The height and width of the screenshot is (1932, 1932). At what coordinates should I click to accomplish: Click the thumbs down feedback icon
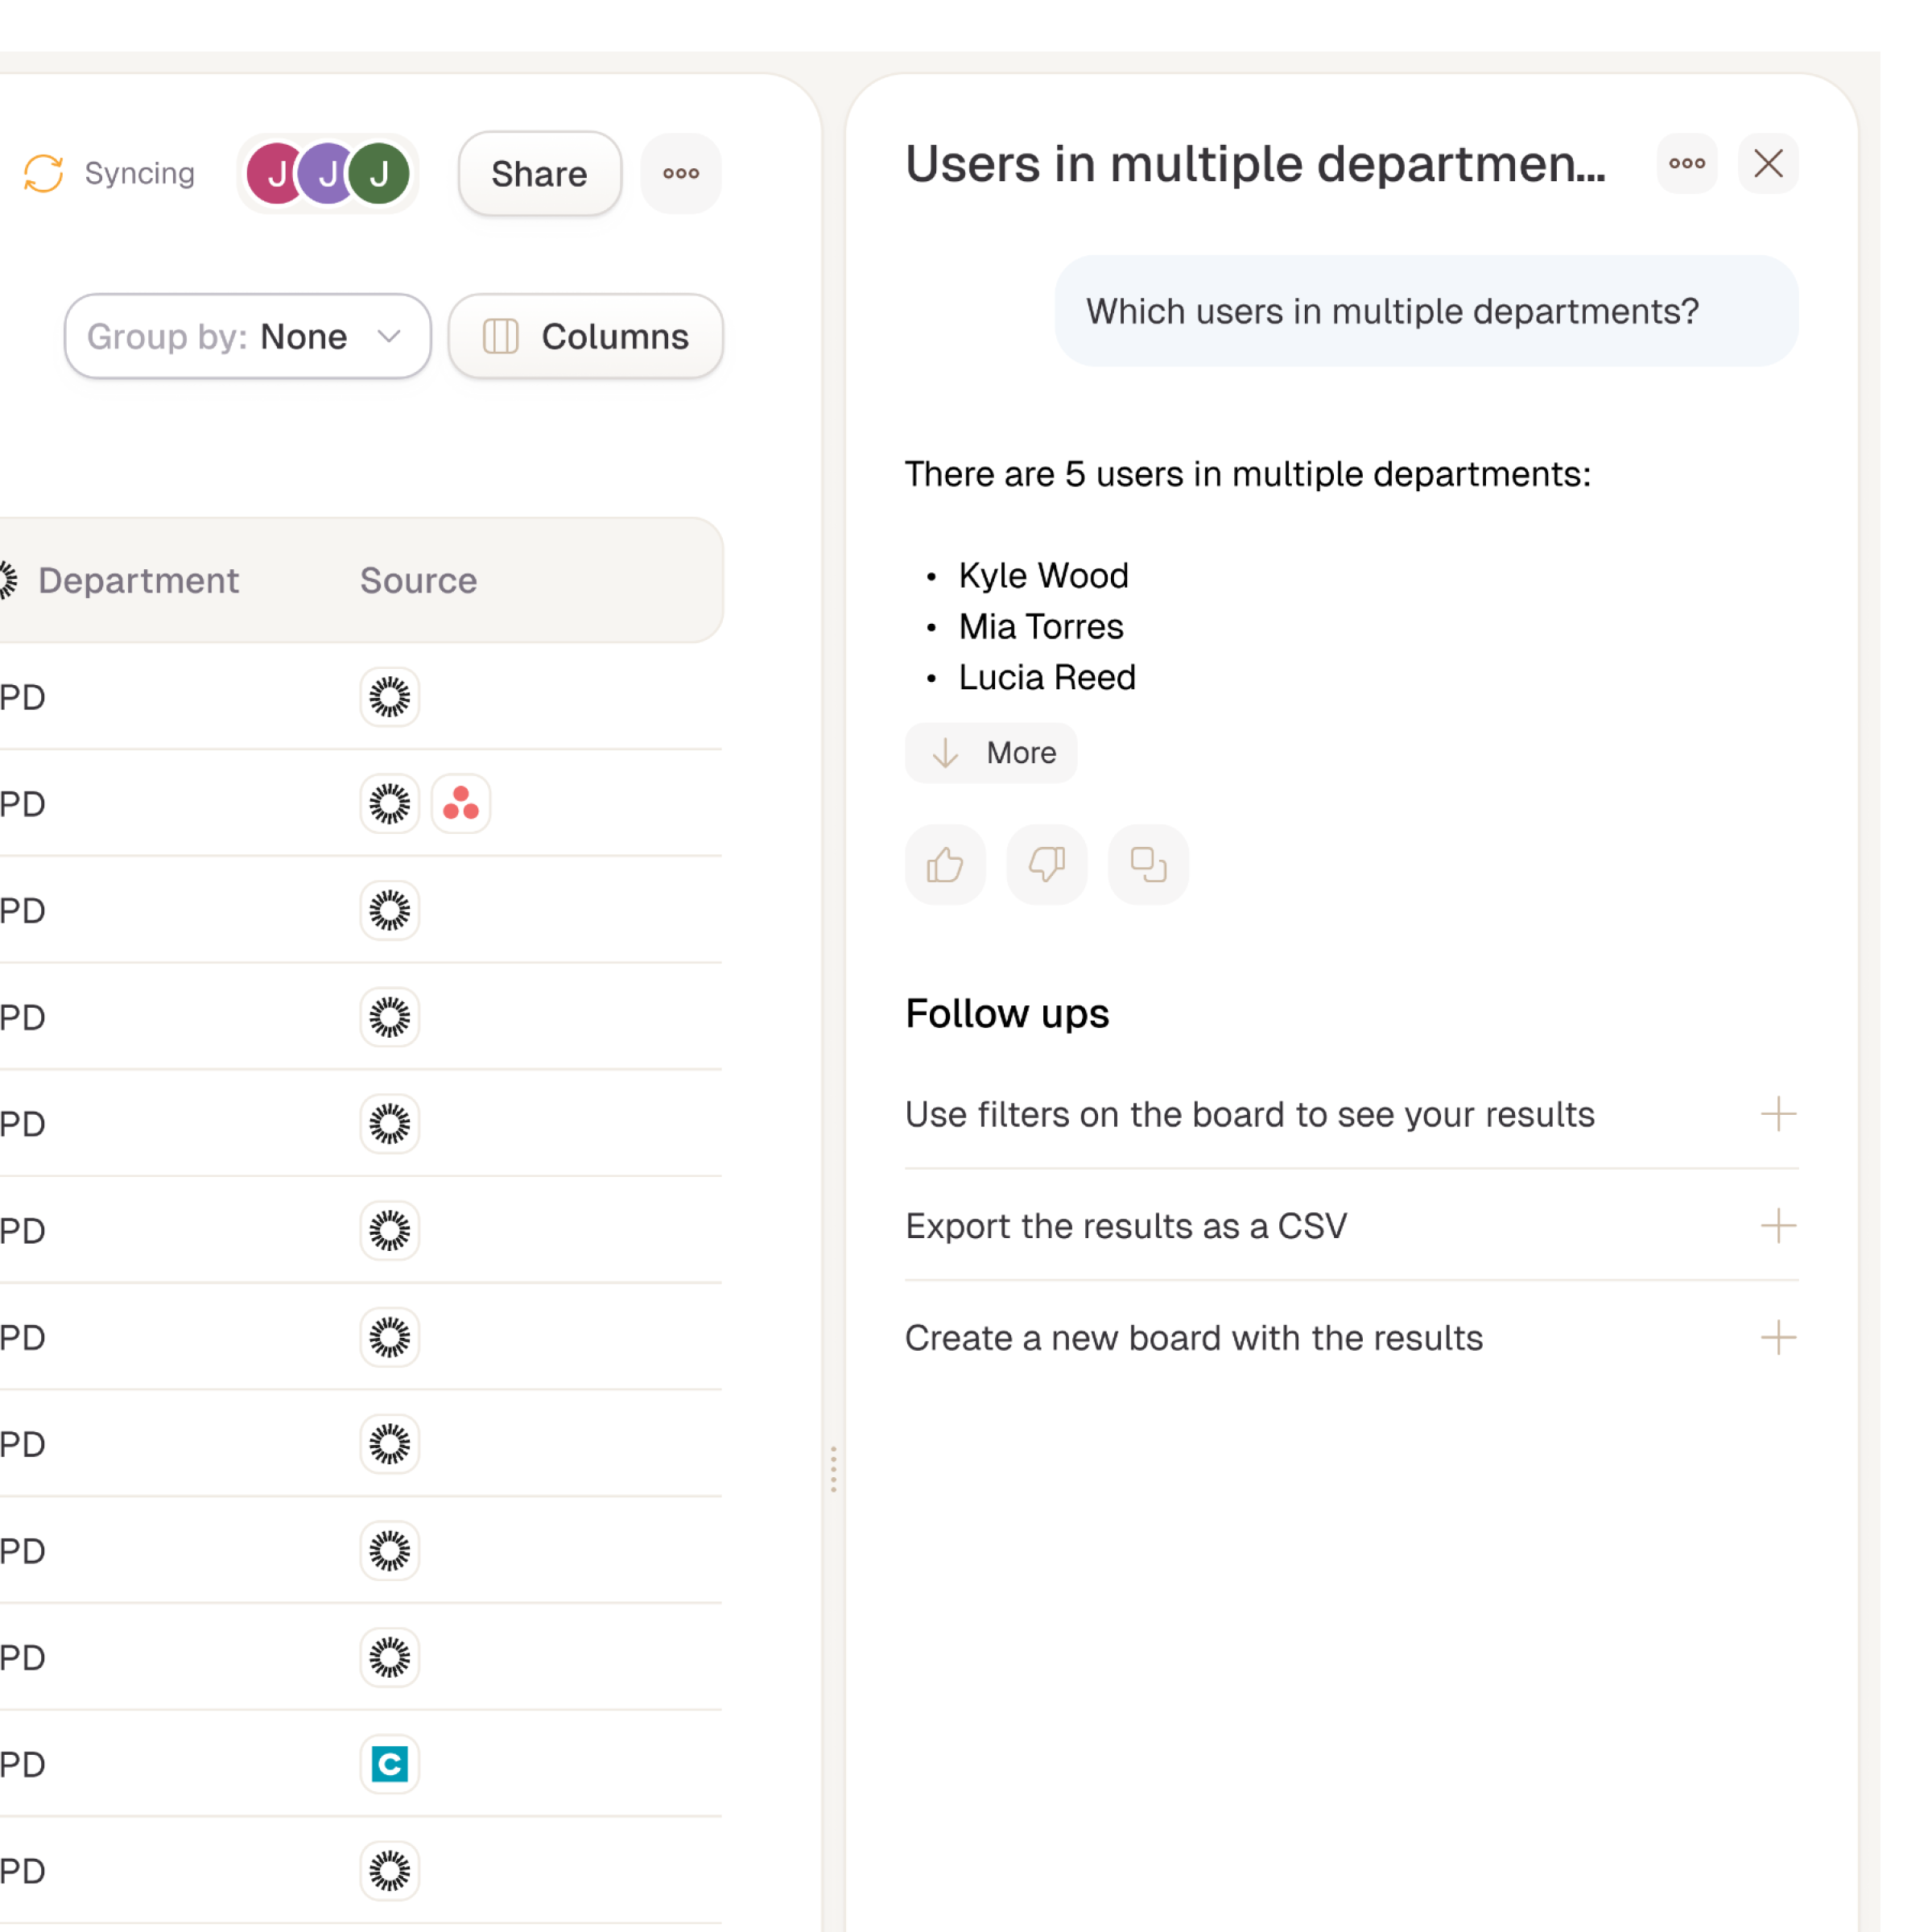click(x=1046, y=865)
